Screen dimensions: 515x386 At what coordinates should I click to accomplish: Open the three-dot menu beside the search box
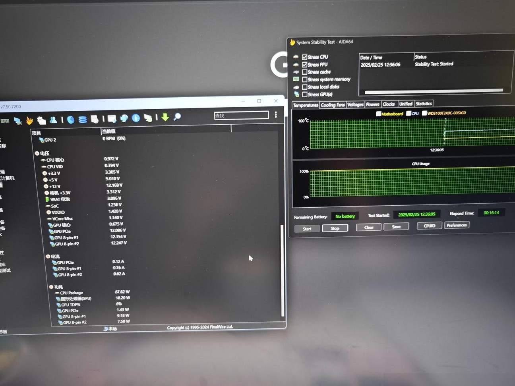coord(276,115)
